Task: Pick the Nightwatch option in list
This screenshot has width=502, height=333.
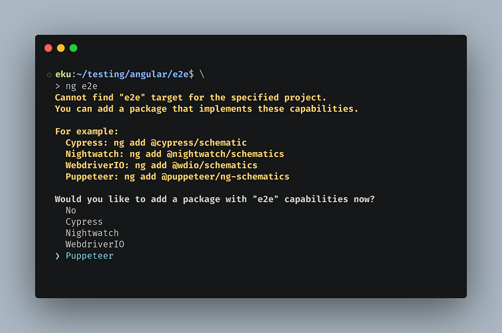Action: [x=92, y=233]
